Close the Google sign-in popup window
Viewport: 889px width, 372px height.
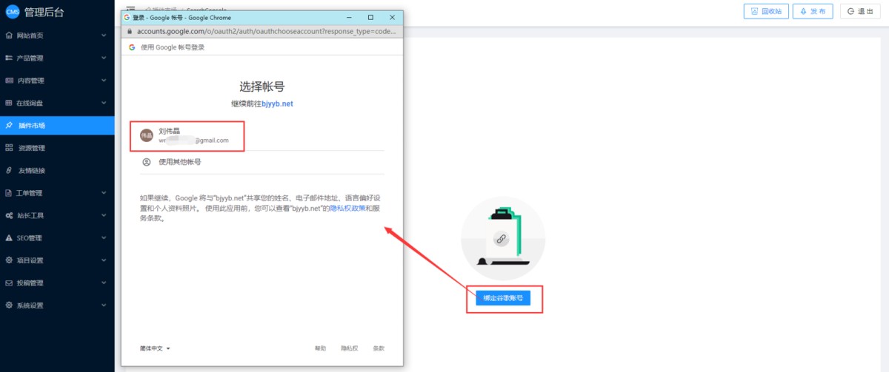coord(393,16)
